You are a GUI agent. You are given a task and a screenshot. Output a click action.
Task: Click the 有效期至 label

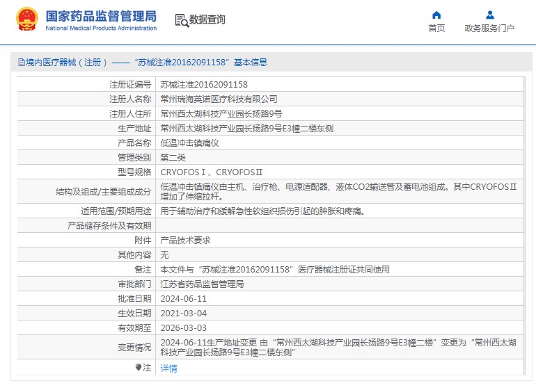134,328
